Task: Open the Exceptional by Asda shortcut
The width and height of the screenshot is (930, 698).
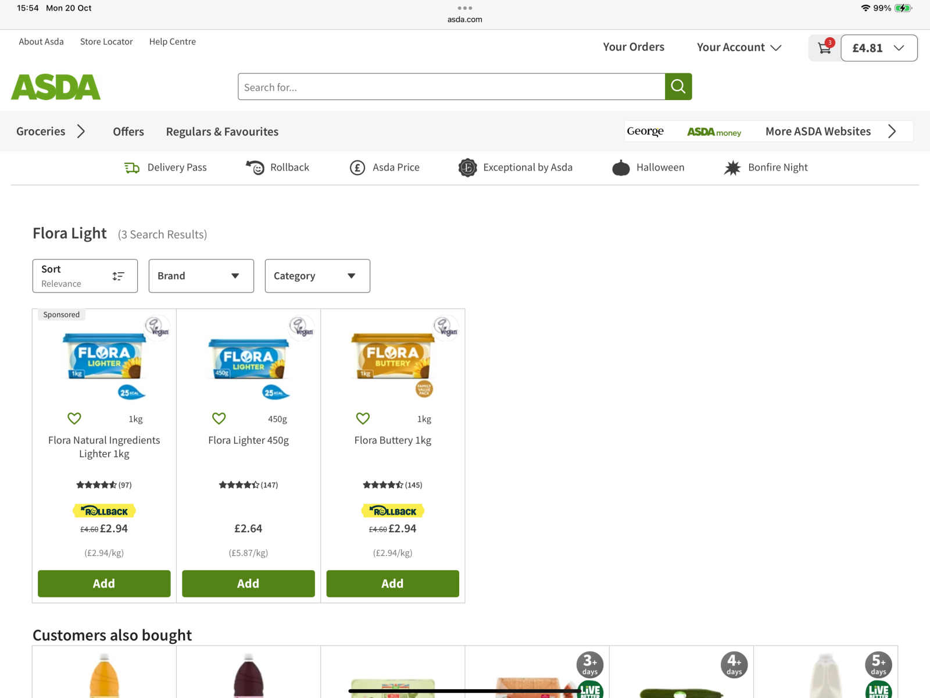Action: [x=516, y=168]
